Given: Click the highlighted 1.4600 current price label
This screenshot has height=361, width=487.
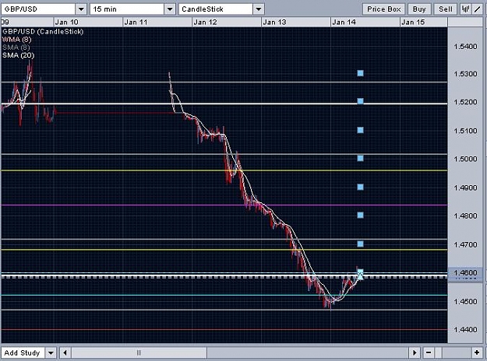Looking at the screenshot, I should click(465, 272).
